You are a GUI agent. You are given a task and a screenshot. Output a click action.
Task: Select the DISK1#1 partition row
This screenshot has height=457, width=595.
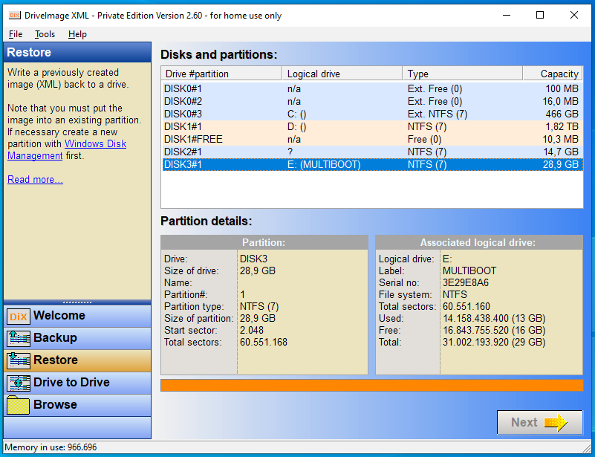tap(373, 126)
